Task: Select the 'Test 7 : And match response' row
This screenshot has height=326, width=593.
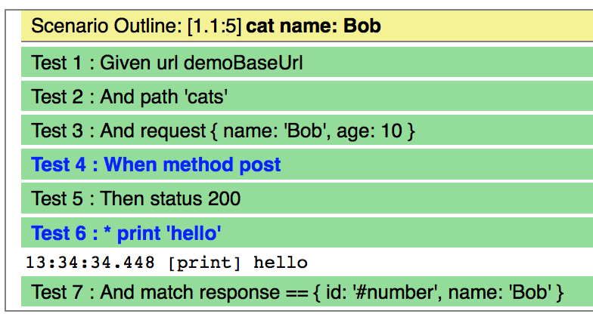Action: click(307, 291)
